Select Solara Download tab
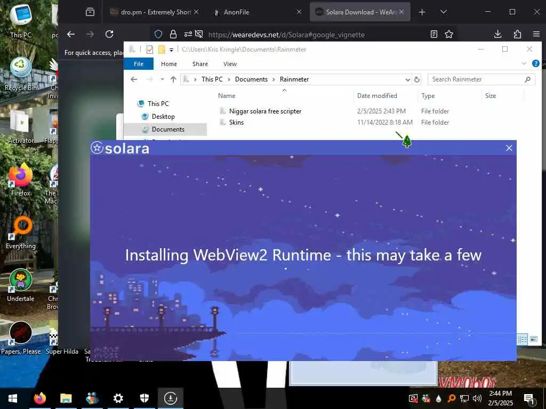 [360, 12]
